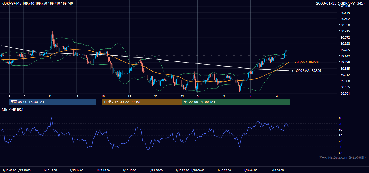The height and width of the screenshot is (173, 369).
Task: Click hour marker 14 below price chart
Action: pyautogui.click(x=77, y=96)
